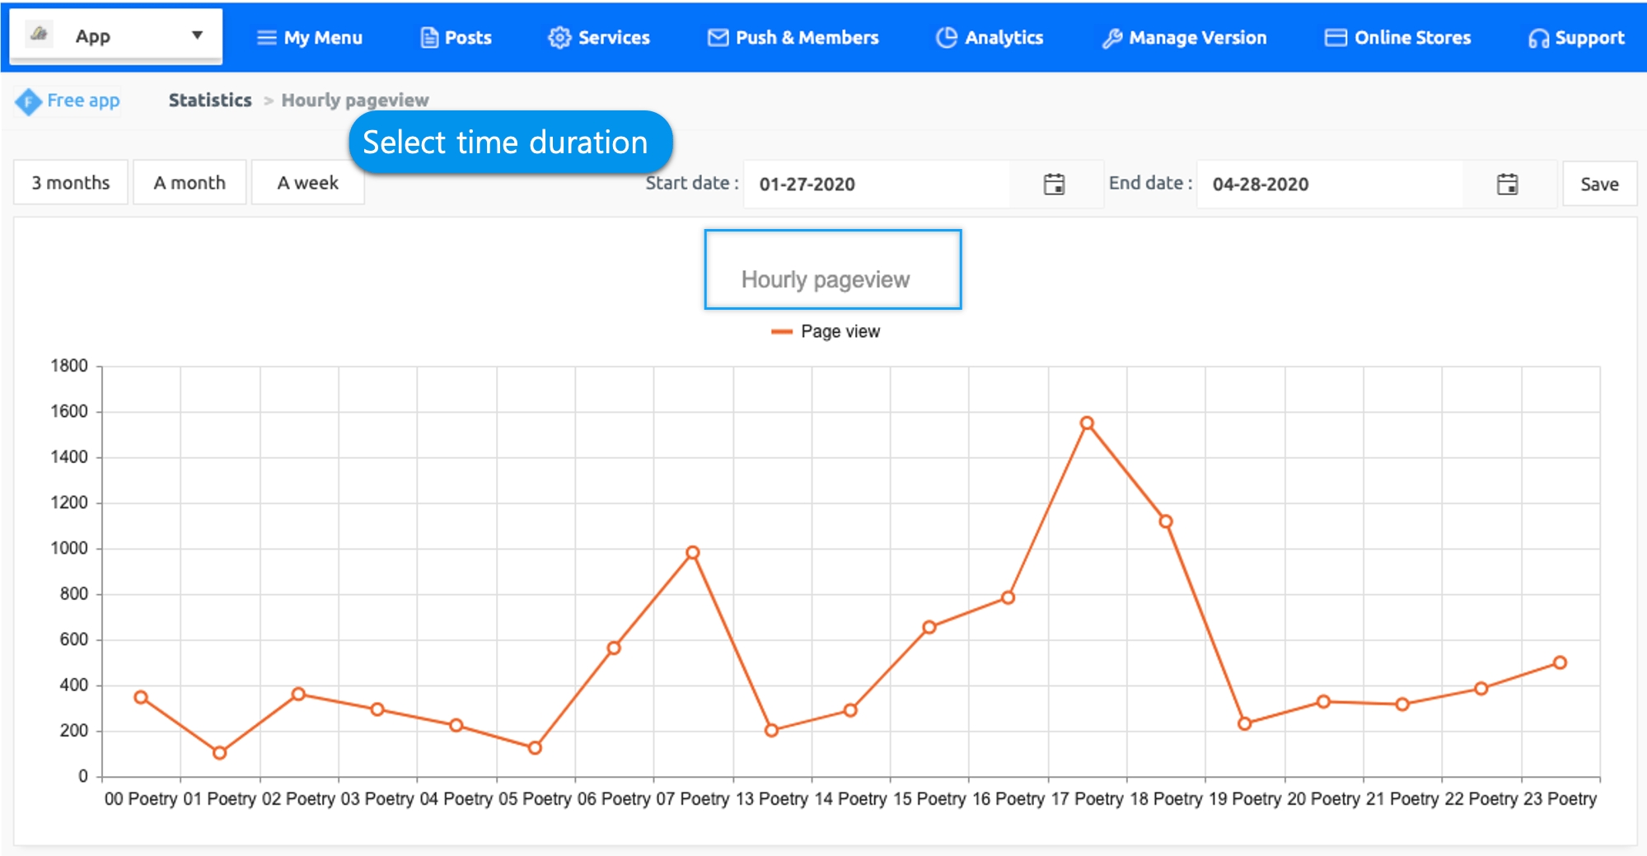Click the Support headset icon
The width and height of the screenshot is (1647, 856).
point(1538,39)
